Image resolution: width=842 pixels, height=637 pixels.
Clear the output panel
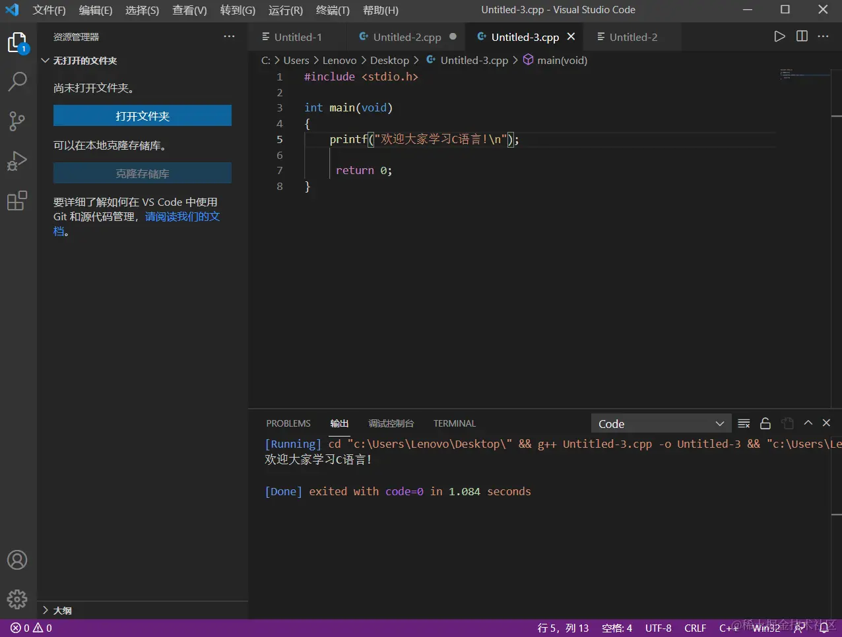pos(744,423)
